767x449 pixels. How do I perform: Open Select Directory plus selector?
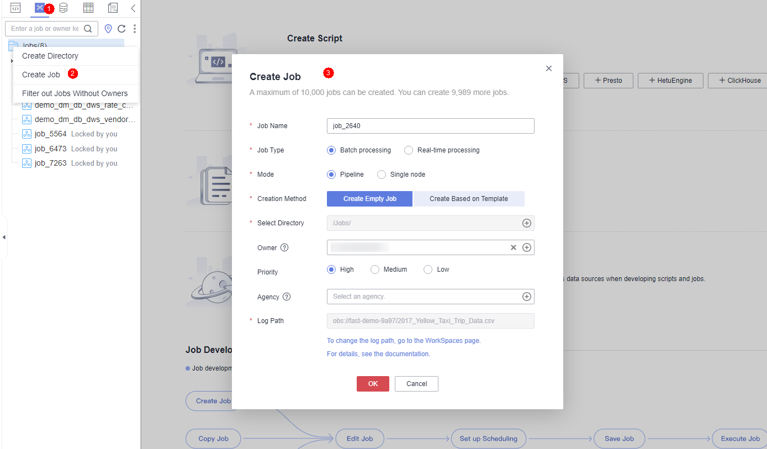click(526, 223)
